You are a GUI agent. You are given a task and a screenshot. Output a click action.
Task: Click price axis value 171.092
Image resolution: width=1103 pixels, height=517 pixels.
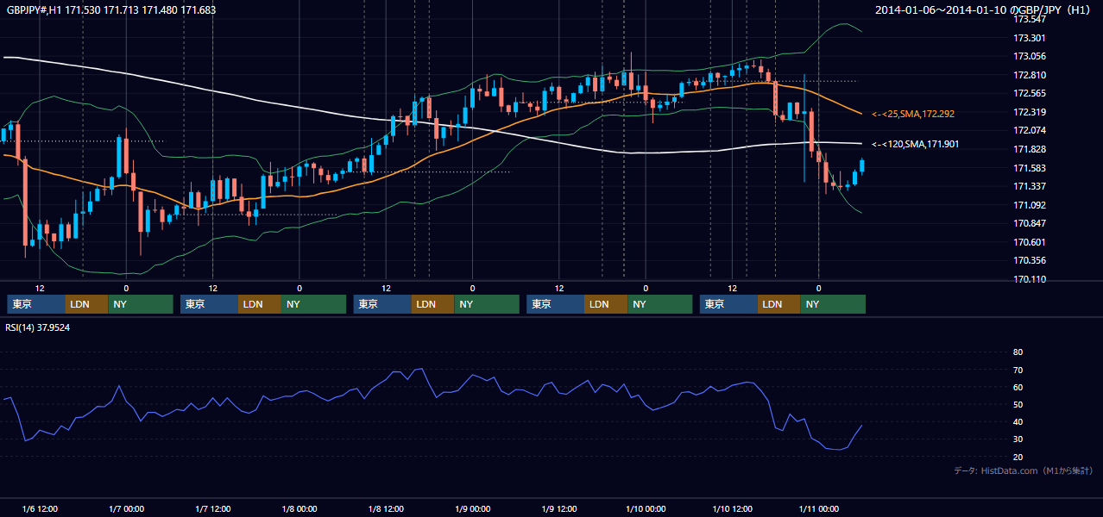(x=1029, y=205)
